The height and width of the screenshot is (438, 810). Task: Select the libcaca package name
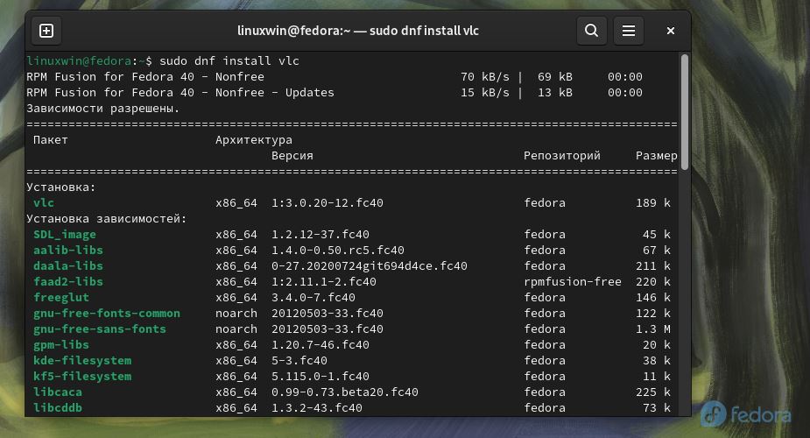coord(57,392)
